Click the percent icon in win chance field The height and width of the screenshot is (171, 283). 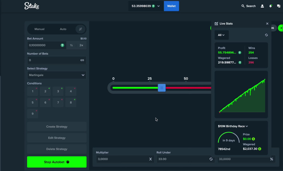point(271,159)
